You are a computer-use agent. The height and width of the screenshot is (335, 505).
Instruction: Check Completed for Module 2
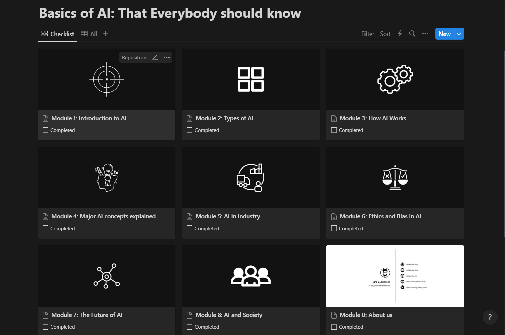(189, 130)
